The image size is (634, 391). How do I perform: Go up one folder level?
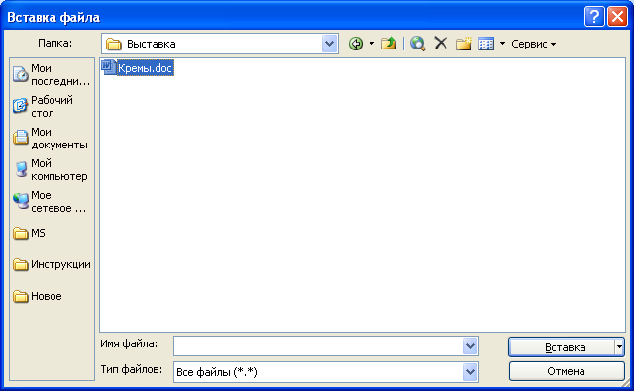[x=388, y=44]
